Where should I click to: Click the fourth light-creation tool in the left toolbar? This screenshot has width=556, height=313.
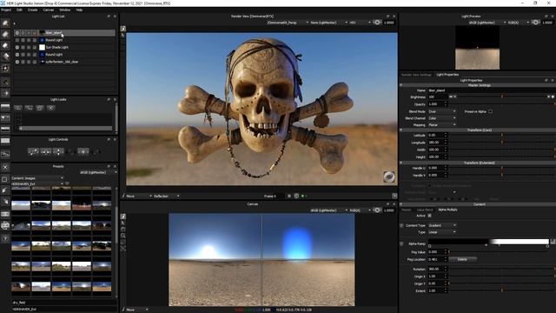click(x=5, y=56)
